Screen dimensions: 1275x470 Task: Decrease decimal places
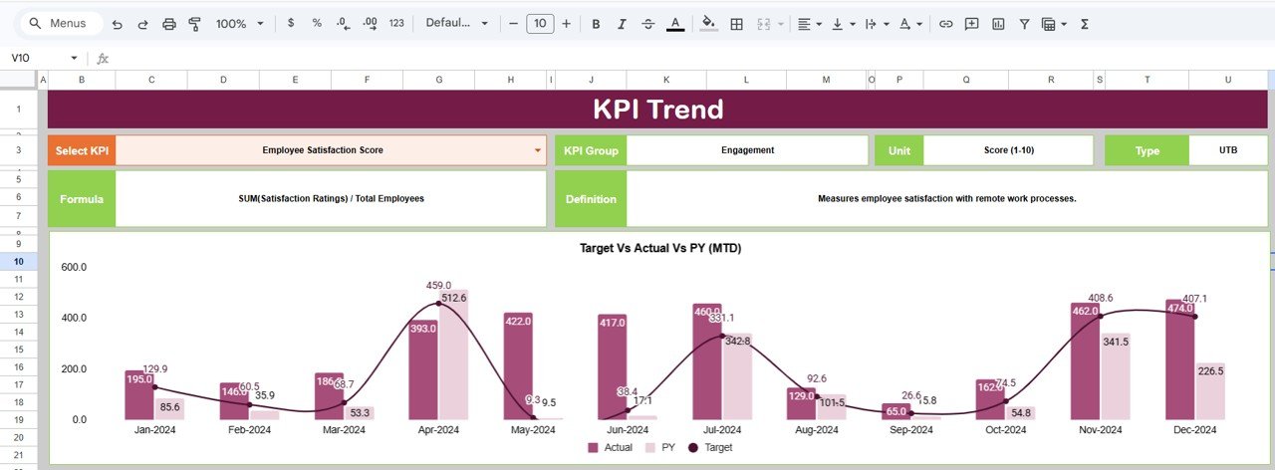(x=343, y=23)
